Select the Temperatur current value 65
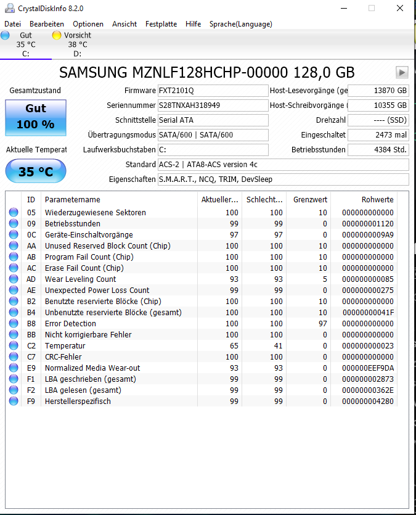This screenshot has width=416, height=515. tap(234, 346)
